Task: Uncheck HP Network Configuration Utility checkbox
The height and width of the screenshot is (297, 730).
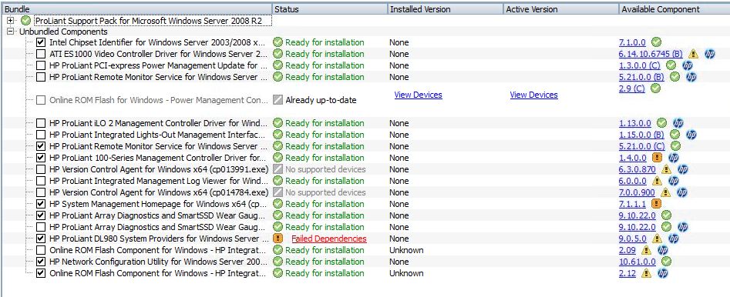Action: tap(41, 262)
